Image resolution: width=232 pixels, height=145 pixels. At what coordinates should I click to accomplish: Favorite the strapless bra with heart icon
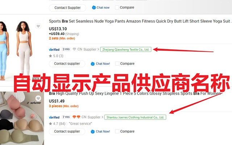point(38,98)
